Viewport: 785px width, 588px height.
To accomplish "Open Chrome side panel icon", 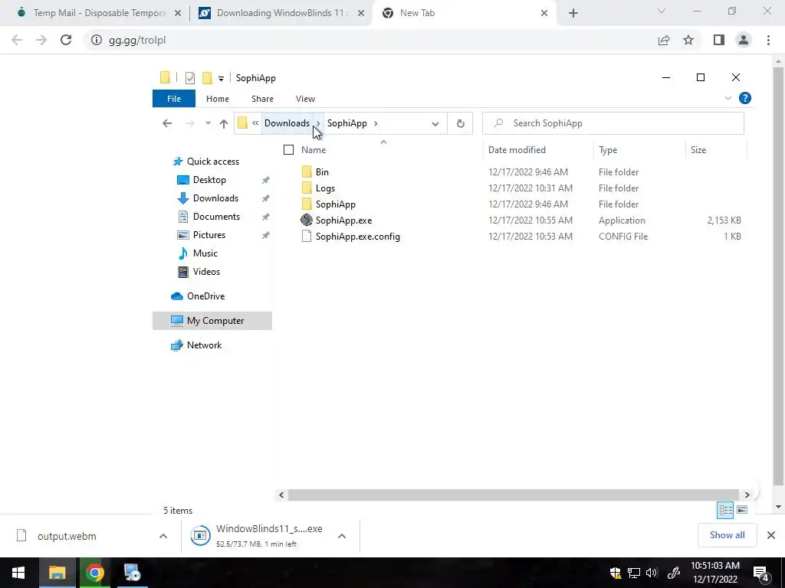I will coord(719,40).
